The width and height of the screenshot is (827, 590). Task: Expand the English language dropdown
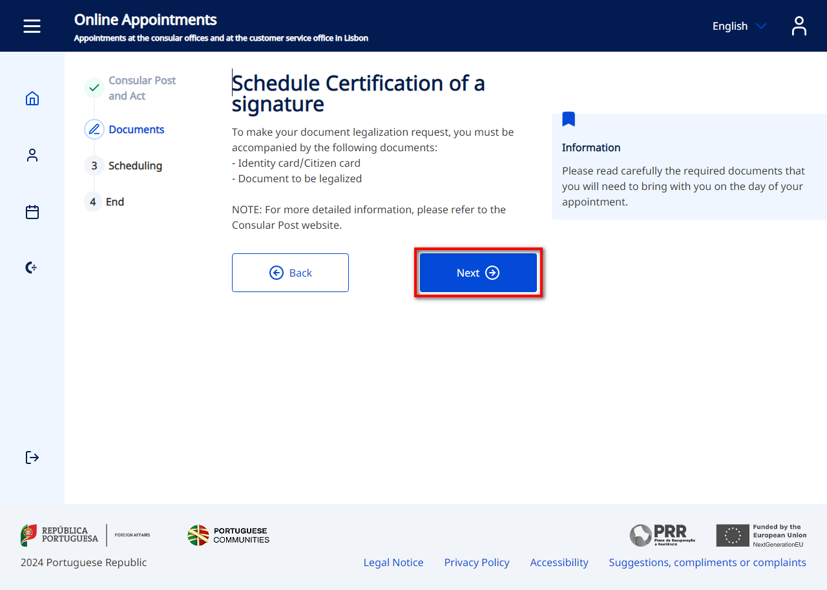coord(729,26)
